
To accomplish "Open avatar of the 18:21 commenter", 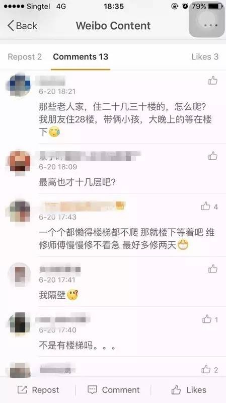I will [x=19, y=85].
